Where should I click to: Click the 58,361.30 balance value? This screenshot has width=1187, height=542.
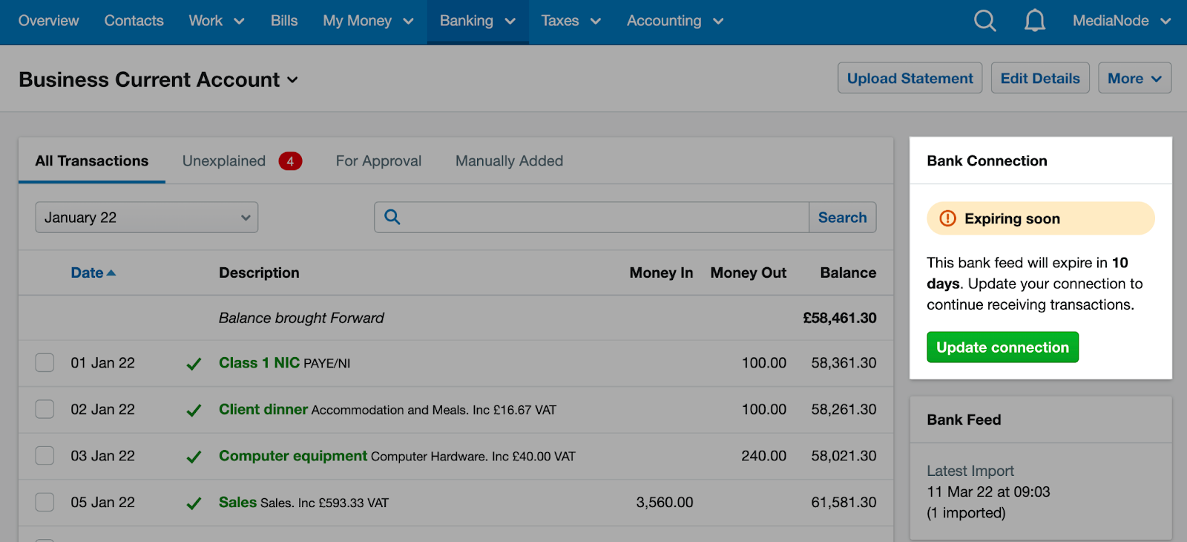pos(844,363)
